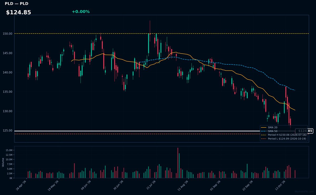Click the boxed $124.85 current price tag
Image resolution: width=316 pixels, height=195 pixels.
pos(304,131)
